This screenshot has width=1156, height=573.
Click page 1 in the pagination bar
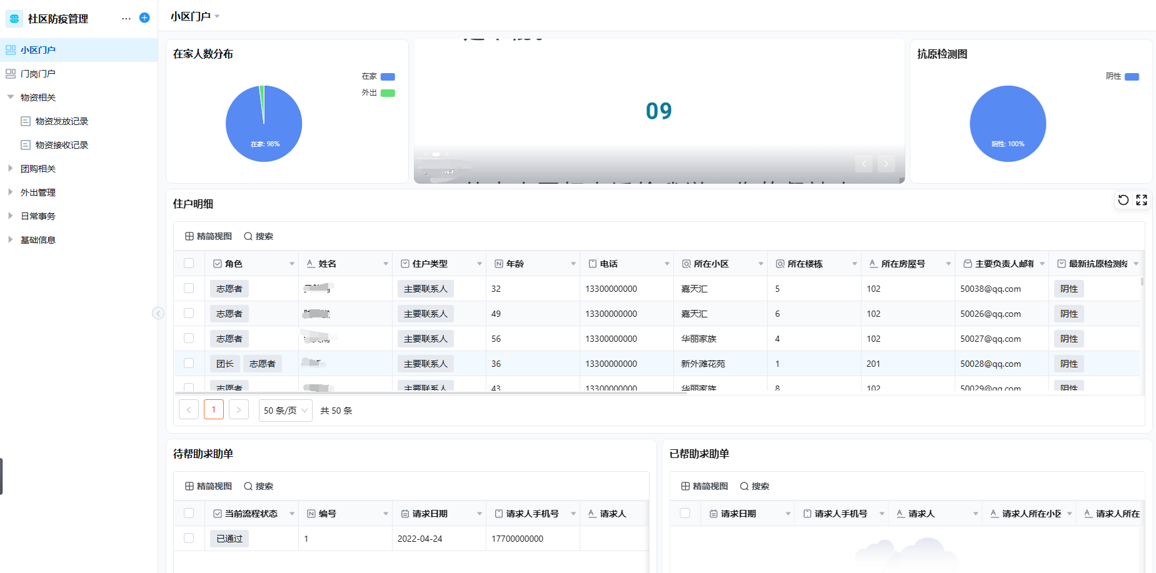coord(213,409)
